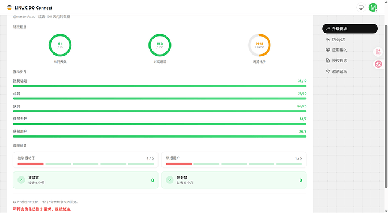Screen dimensions: 388x213
Task: Click the 合规记录 section heading
Action: coord(20,146)
